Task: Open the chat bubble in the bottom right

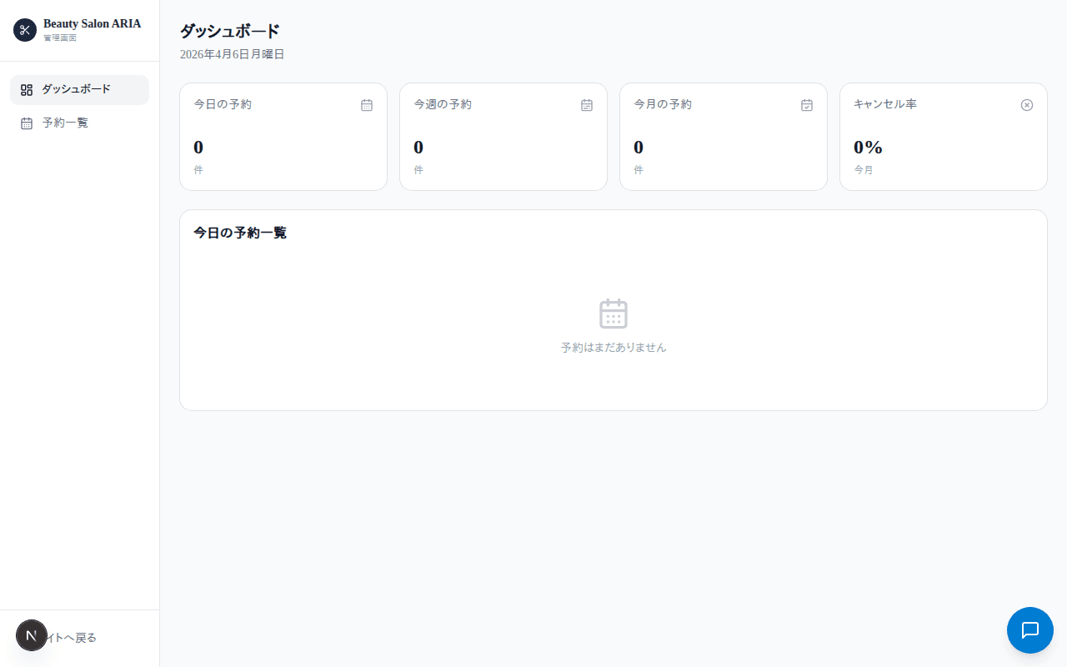Action: pyautogui.click(x=1029, y=630)
